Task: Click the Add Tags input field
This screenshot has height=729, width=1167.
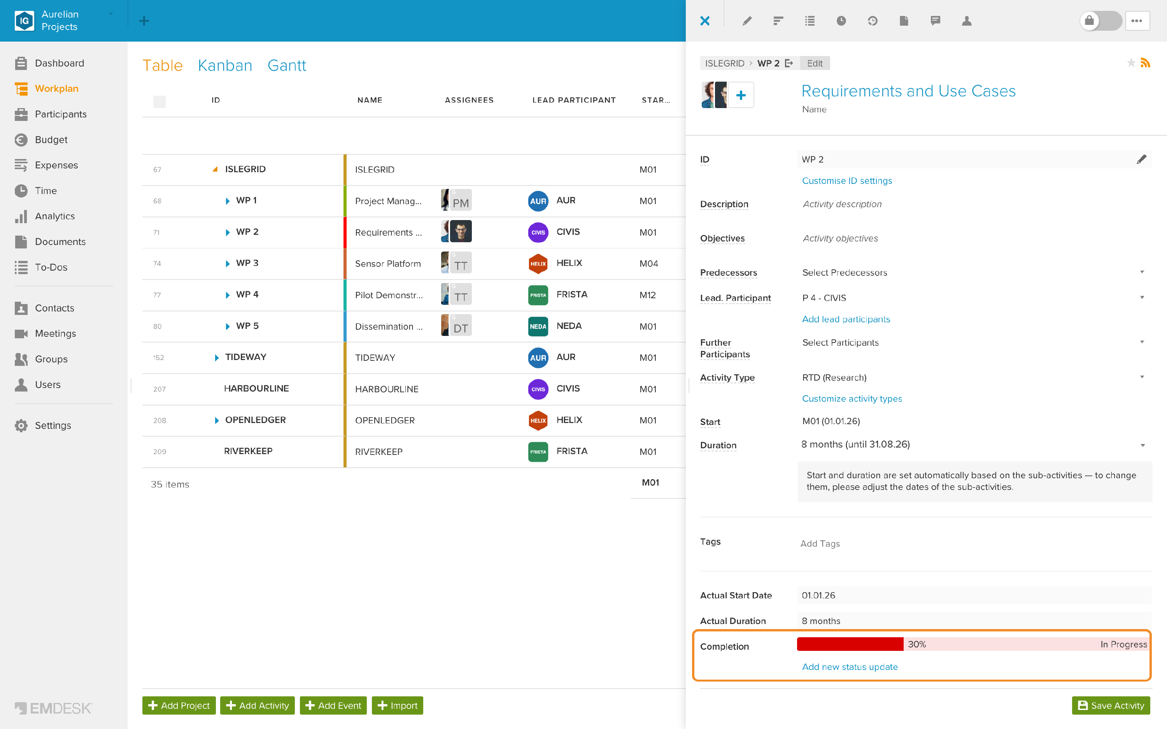Action: pyautogui.click(x=974, y=544)
